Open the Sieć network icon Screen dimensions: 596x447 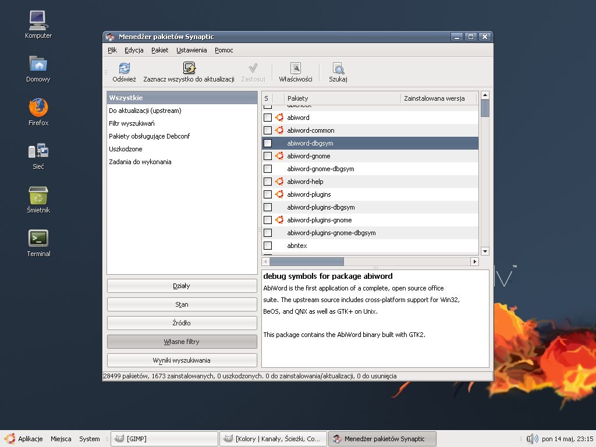click(x=38, y=151)
